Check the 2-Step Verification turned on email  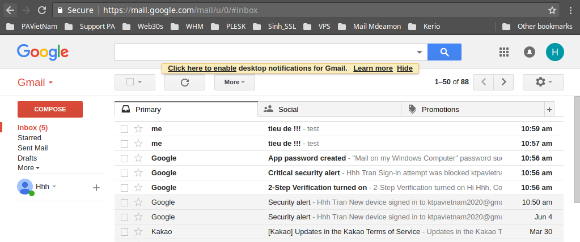pyautogui.click(x=124, y=188)
